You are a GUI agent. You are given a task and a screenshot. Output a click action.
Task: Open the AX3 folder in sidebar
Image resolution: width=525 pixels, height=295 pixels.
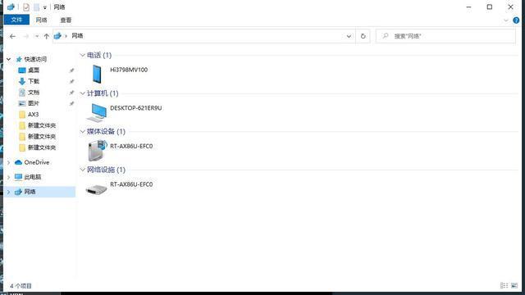point(33,115)
